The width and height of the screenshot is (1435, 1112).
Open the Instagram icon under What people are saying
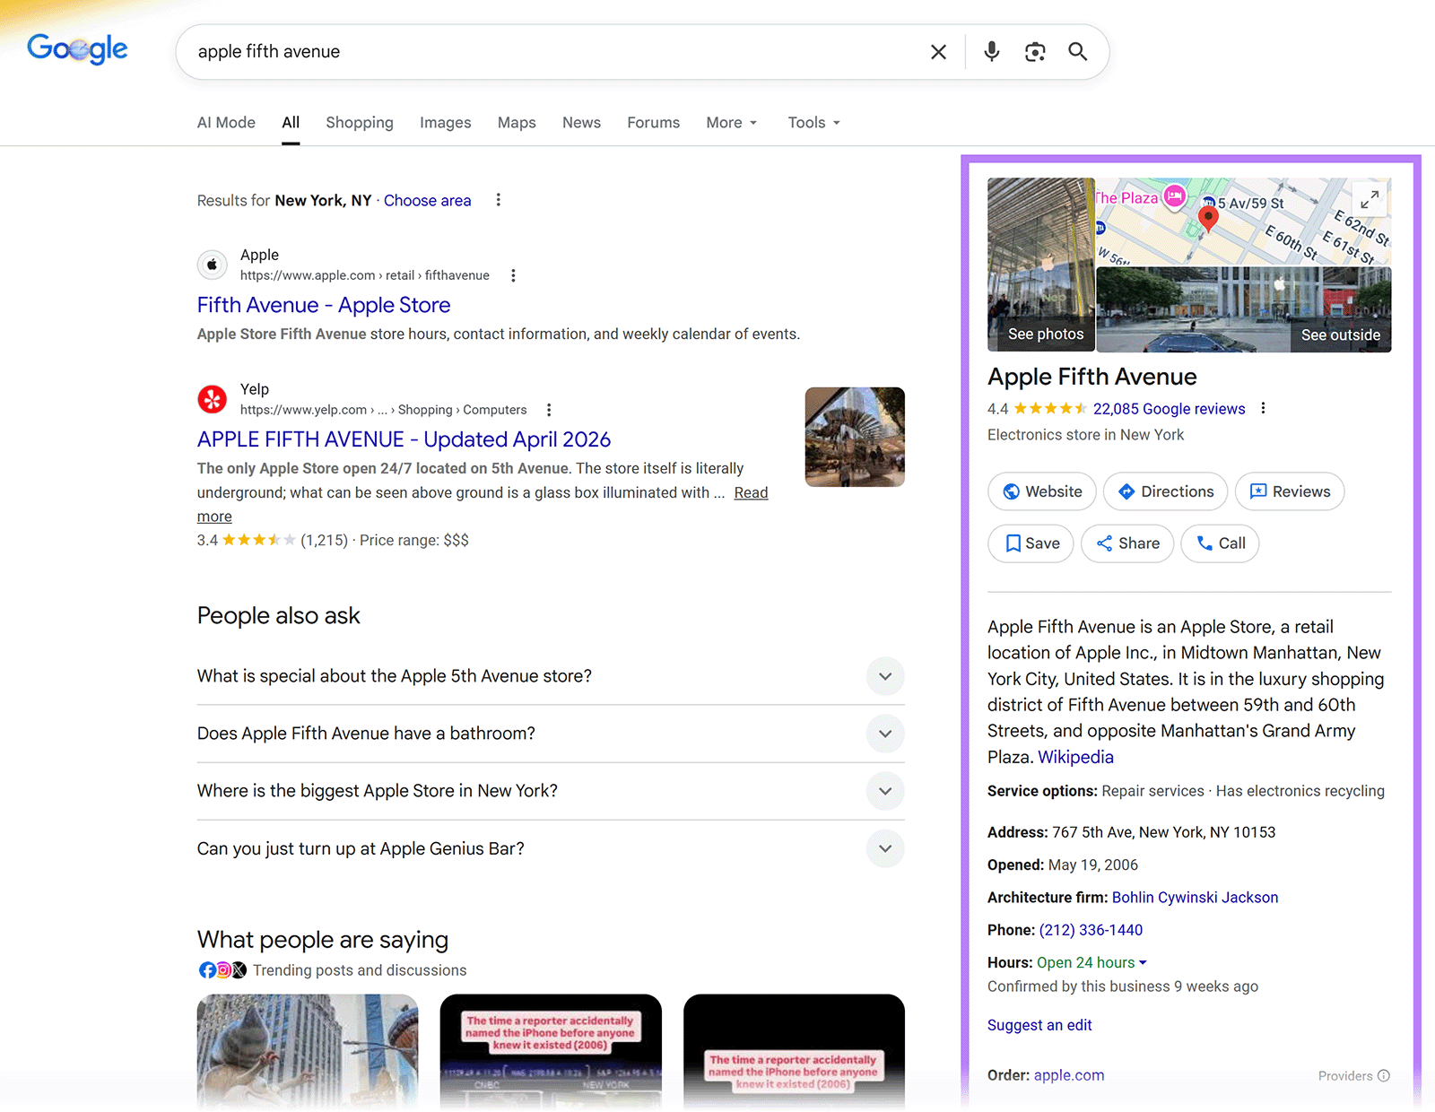(222, 970)
